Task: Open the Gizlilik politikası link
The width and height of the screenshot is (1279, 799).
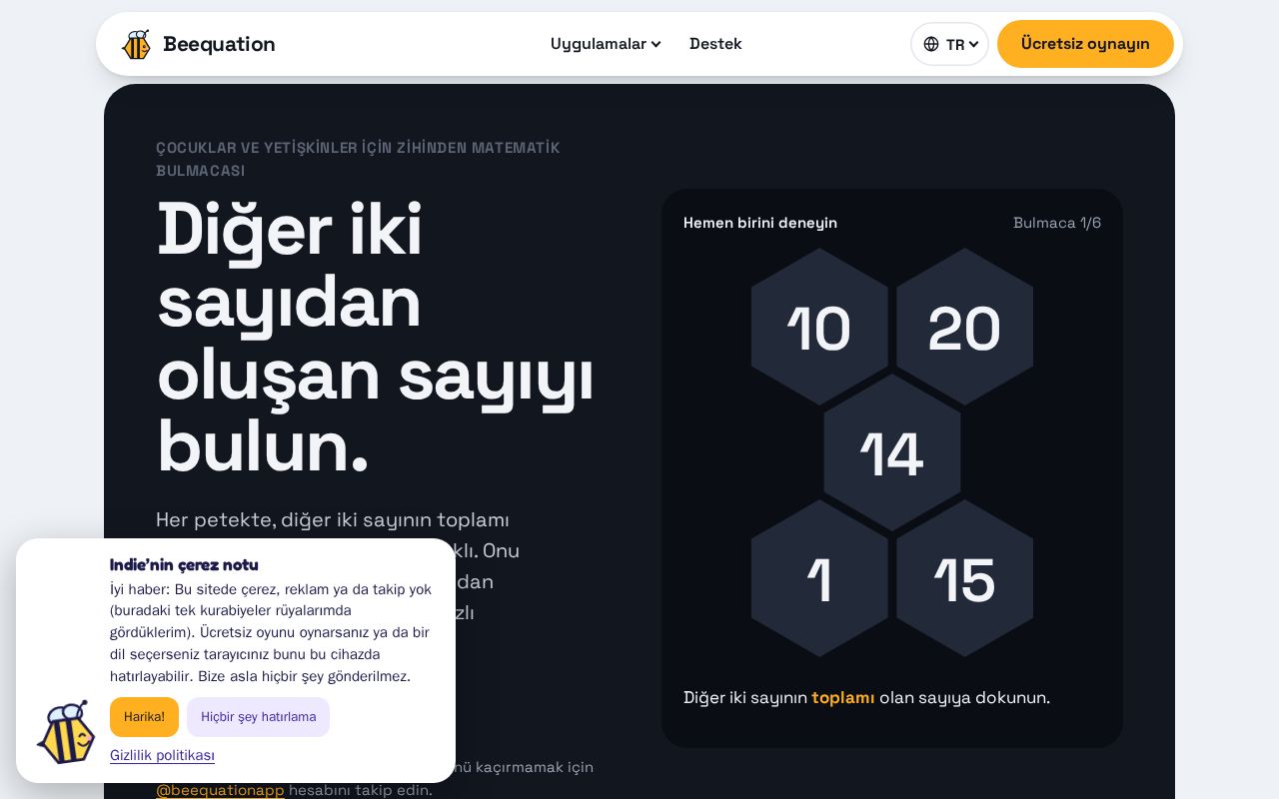Action: pos(162,755)
